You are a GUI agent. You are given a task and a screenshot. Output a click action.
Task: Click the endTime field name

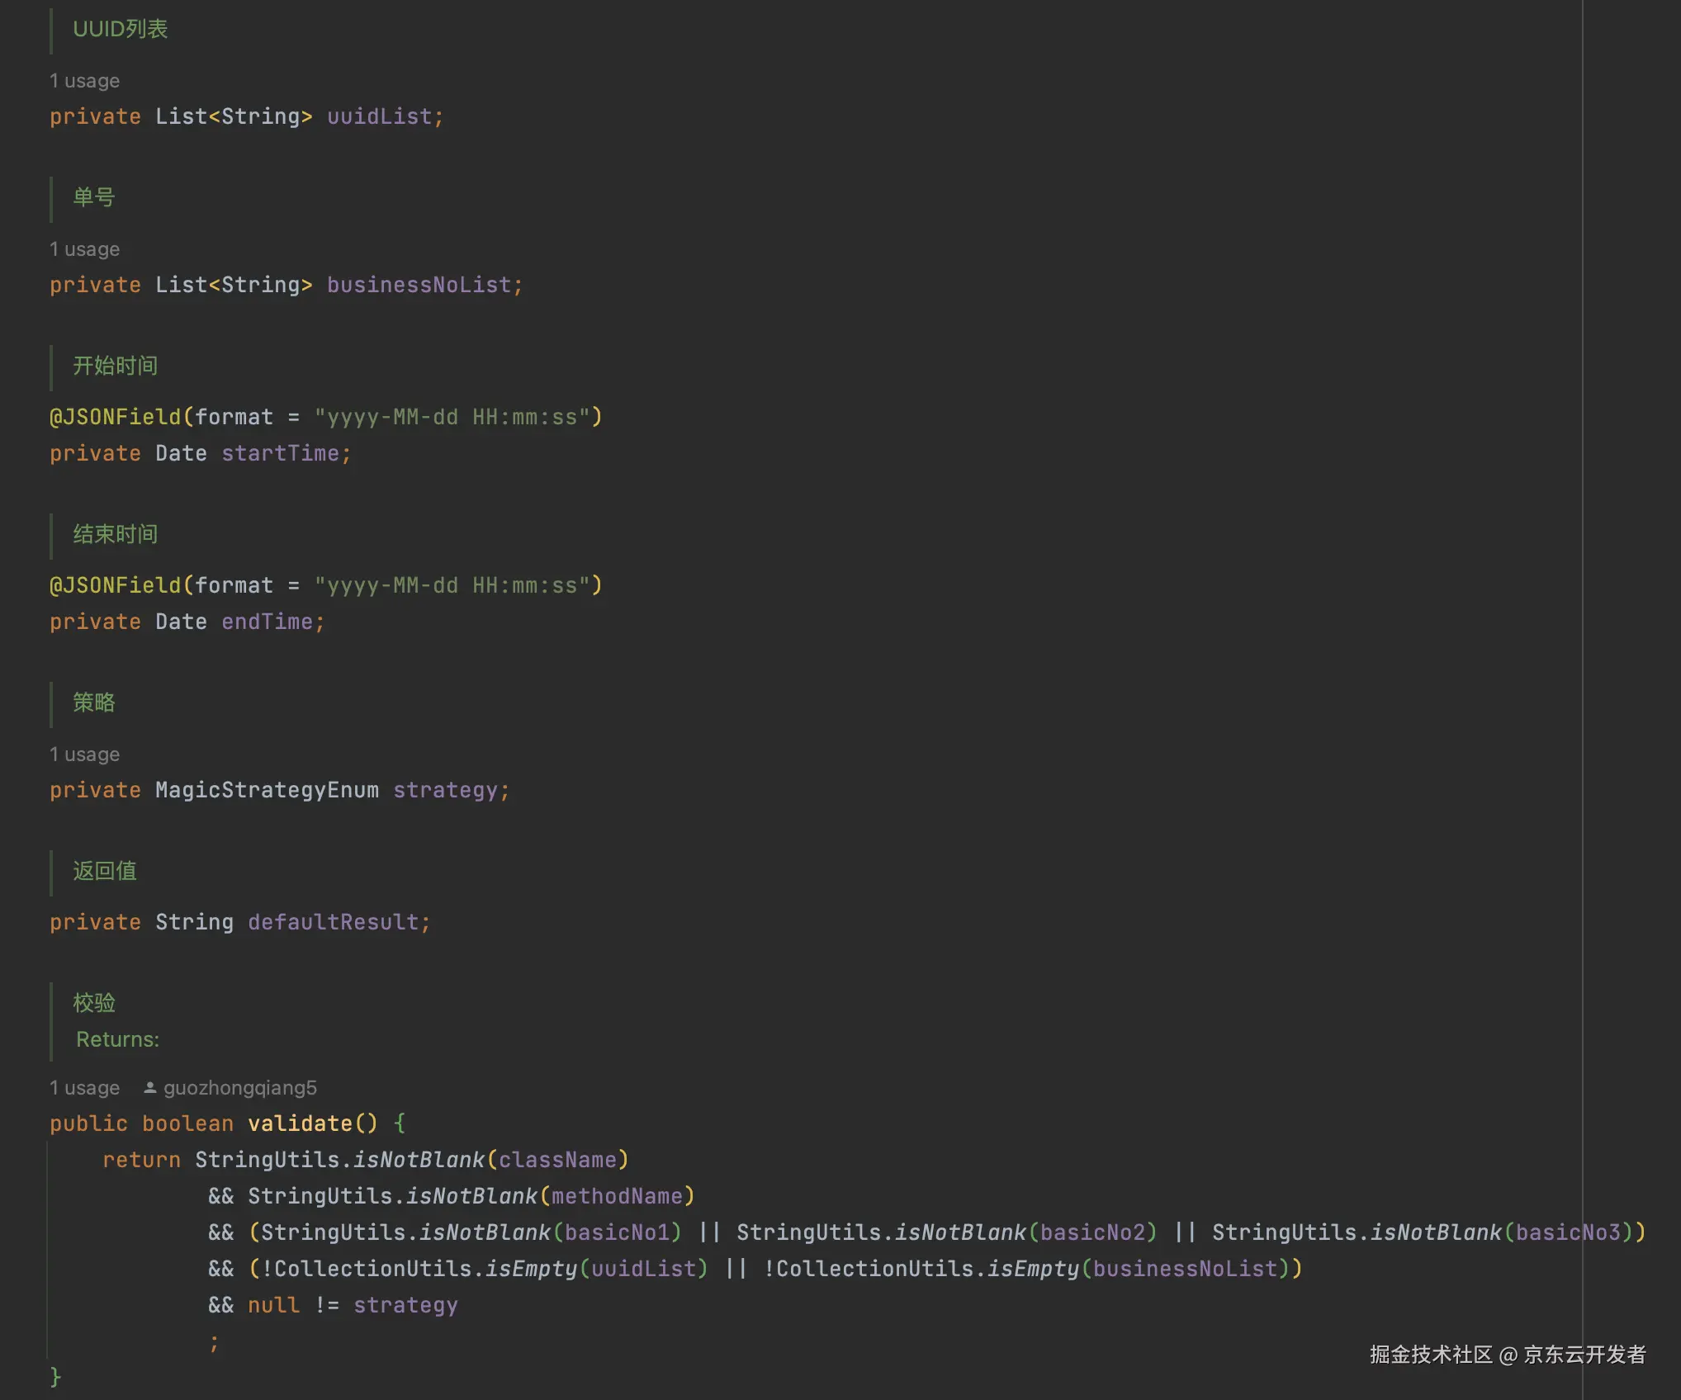(267, 622)
